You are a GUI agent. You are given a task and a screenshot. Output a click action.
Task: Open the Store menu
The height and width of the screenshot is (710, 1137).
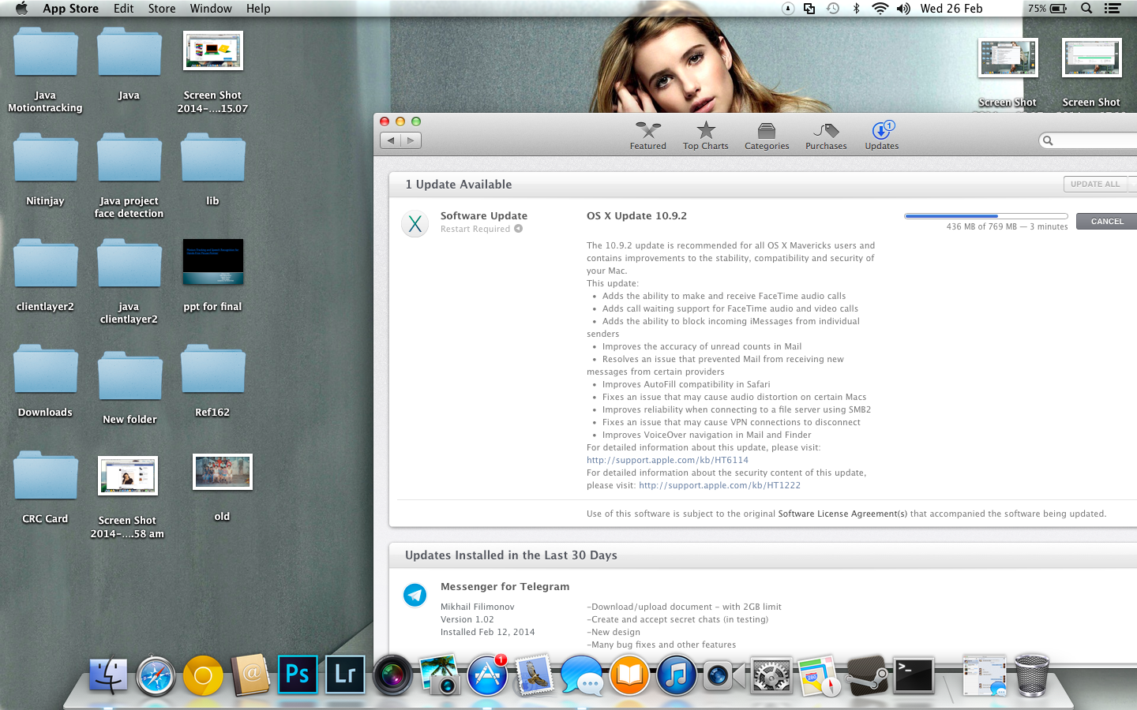pos(162,9)
